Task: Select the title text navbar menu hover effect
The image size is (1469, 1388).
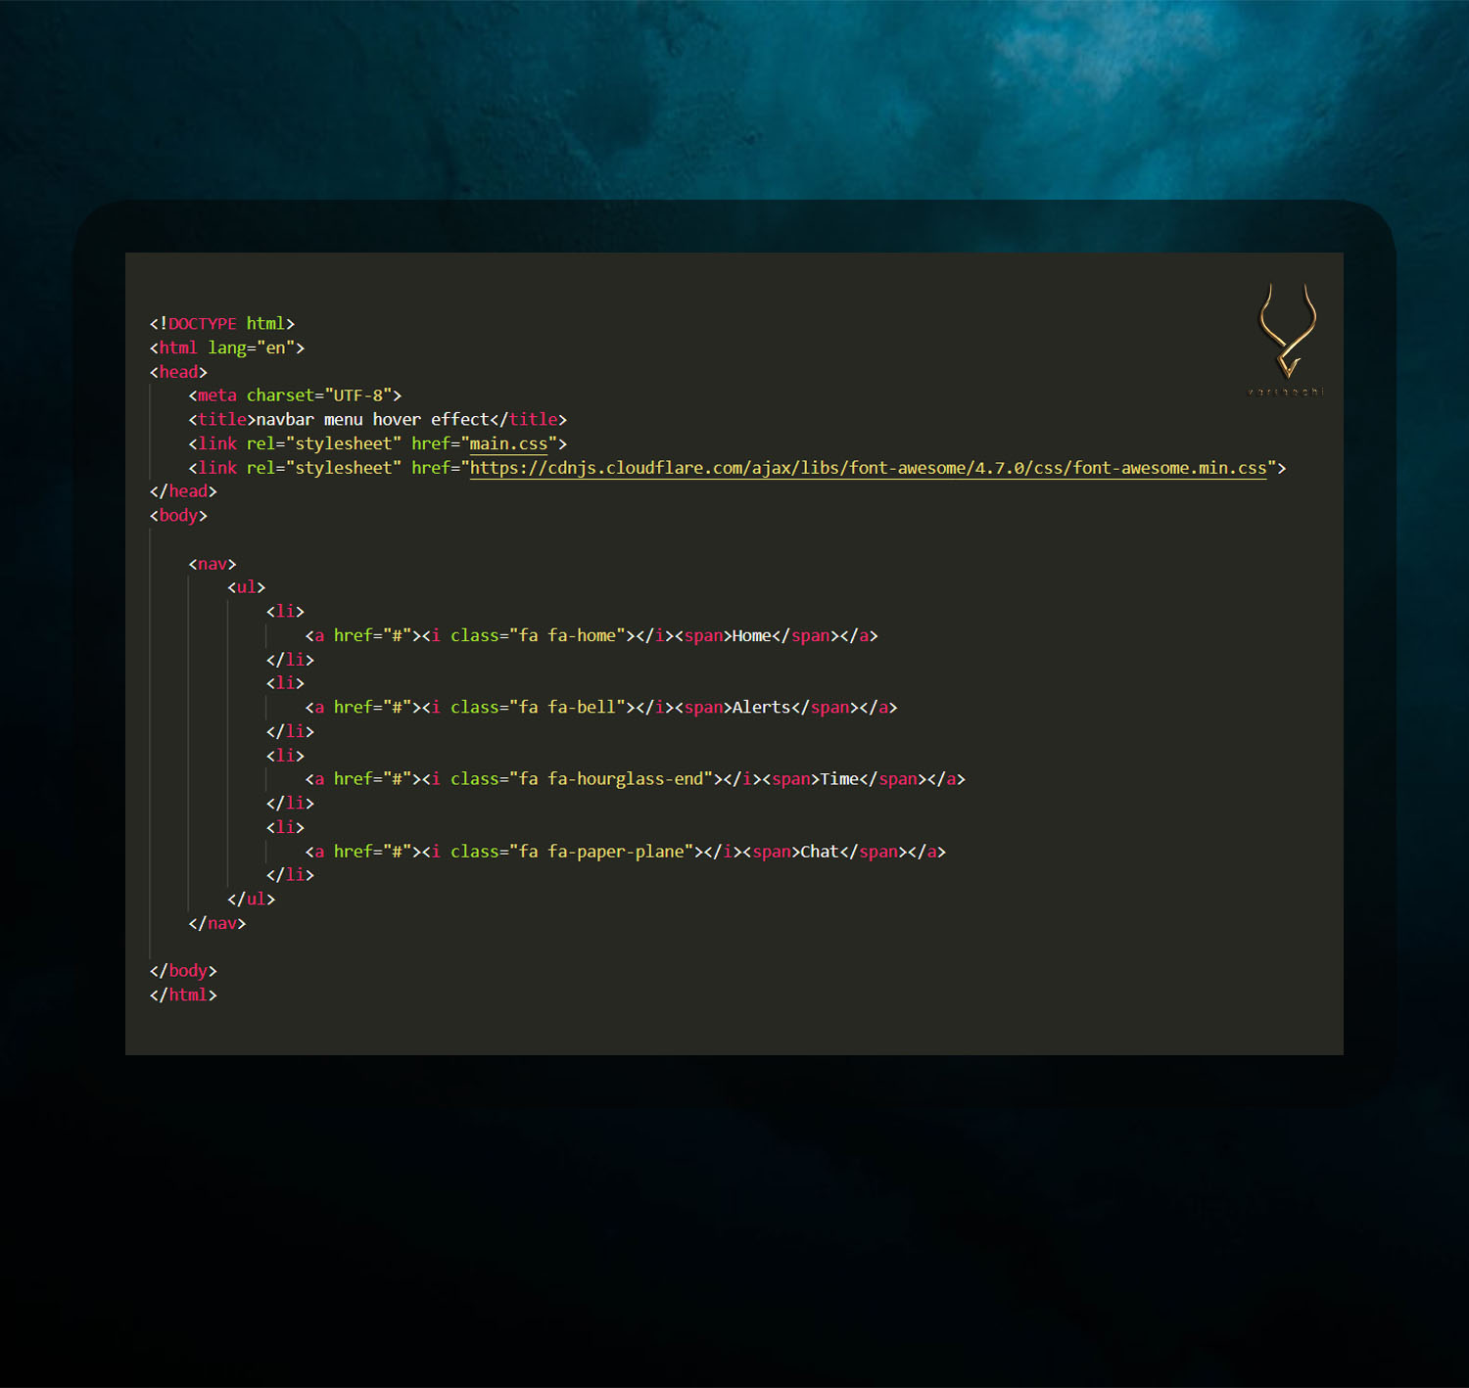Action: pos(372,419)
